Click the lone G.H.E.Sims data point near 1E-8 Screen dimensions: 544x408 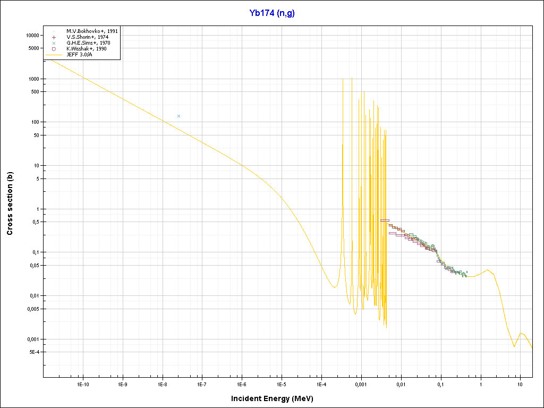click(x=178, y=116)
